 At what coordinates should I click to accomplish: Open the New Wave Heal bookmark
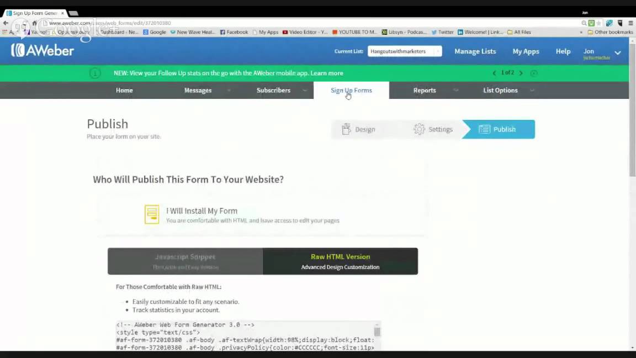click(193, 32)
